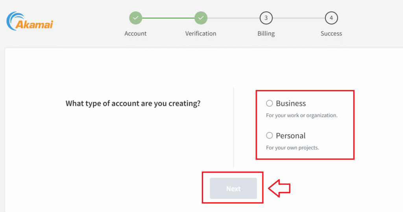Click the Verification step label
403x212 pixels.
(201, 34)
